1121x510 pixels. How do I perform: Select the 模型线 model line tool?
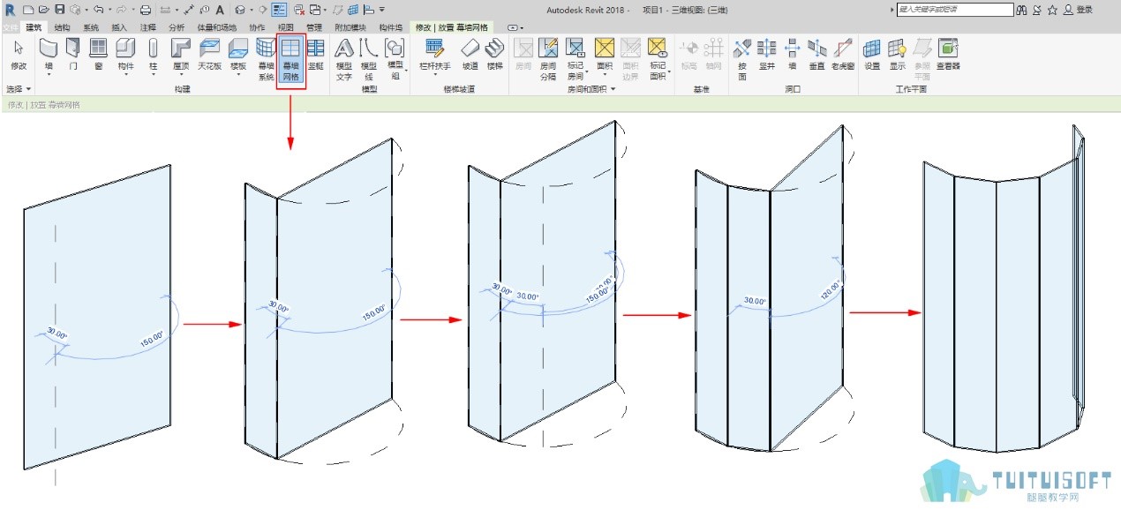[369, 59]
